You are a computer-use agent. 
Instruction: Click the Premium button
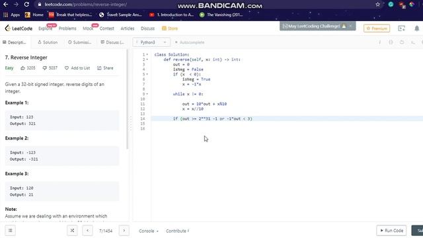point(377,28)
